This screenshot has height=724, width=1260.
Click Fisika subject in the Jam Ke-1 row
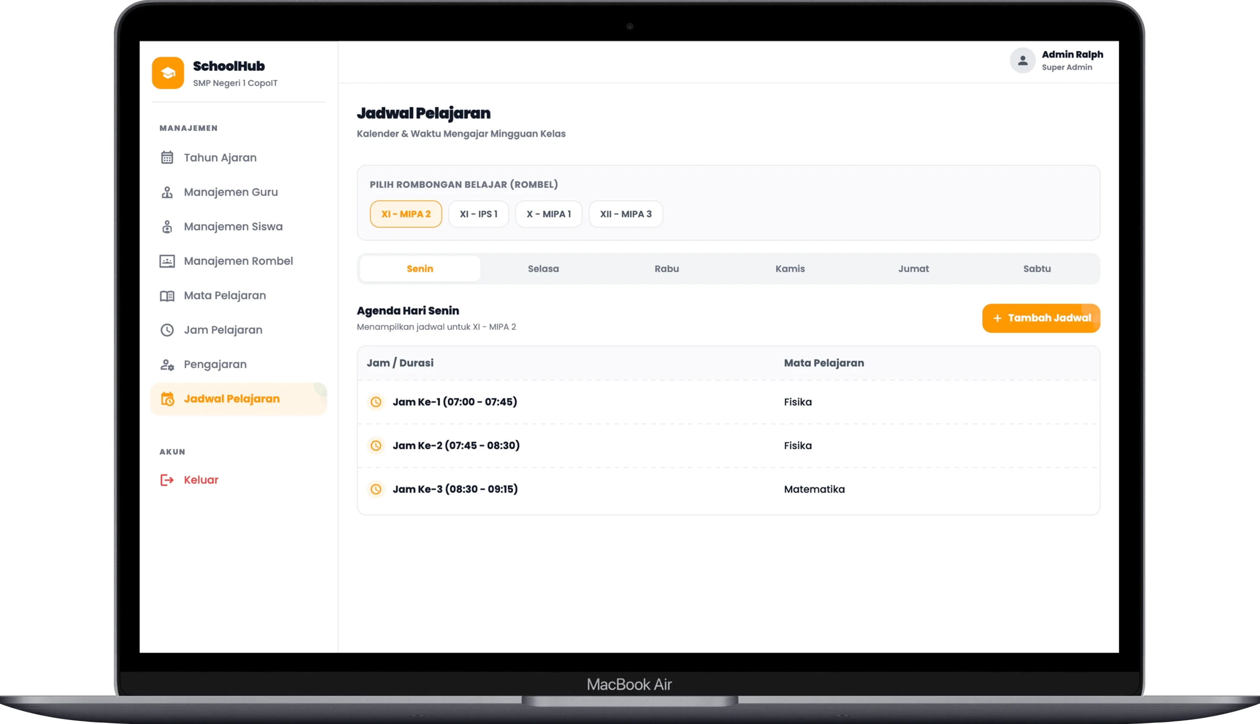798,402
